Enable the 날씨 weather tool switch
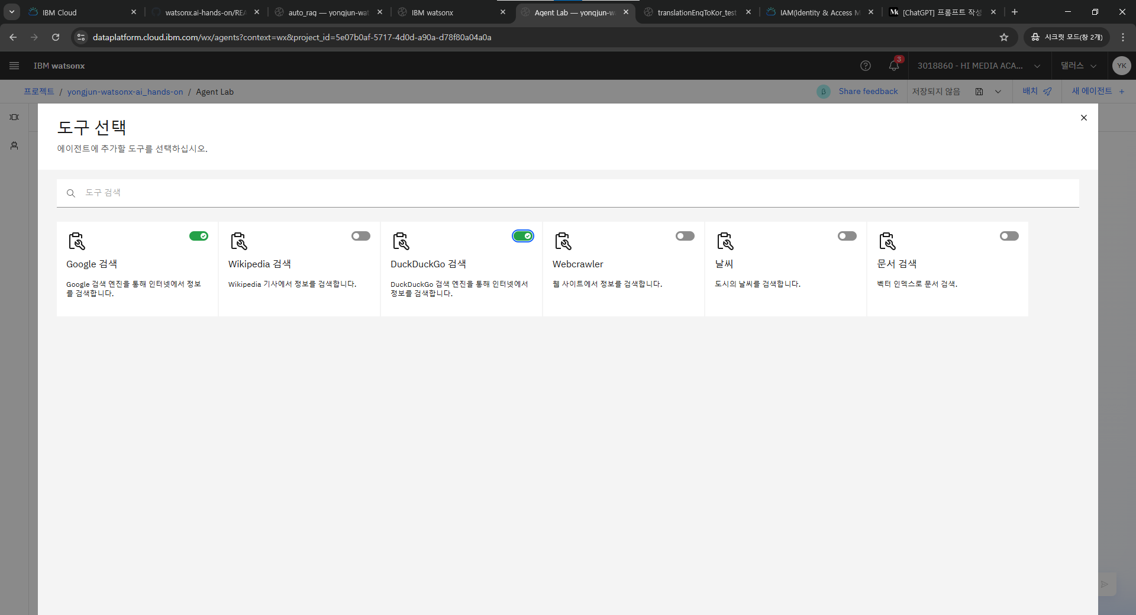 tap(847, 236)
